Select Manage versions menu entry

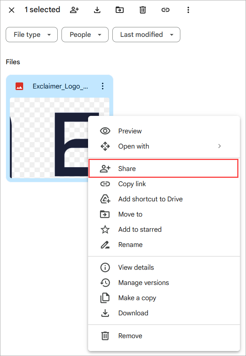click(x=143, y=283)
